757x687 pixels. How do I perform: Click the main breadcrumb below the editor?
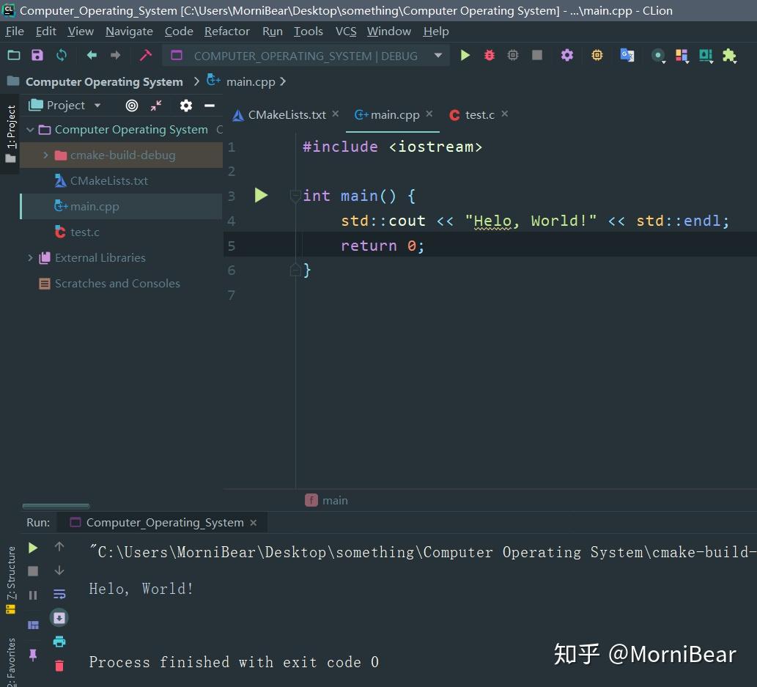[x=334, y=500]
